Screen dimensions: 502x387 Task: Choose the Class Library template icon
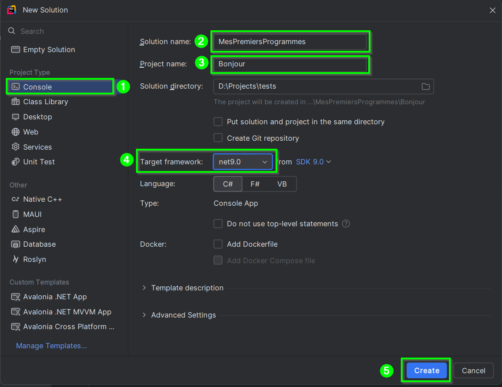pyautogui.click(x=16, y=102)
